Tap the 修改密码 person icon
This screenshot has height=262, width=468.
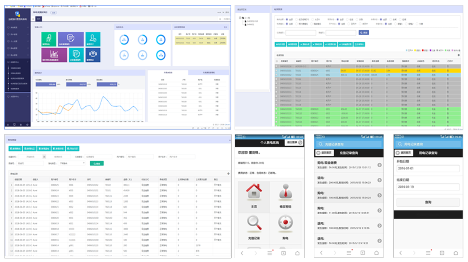[x=284, y=193]
